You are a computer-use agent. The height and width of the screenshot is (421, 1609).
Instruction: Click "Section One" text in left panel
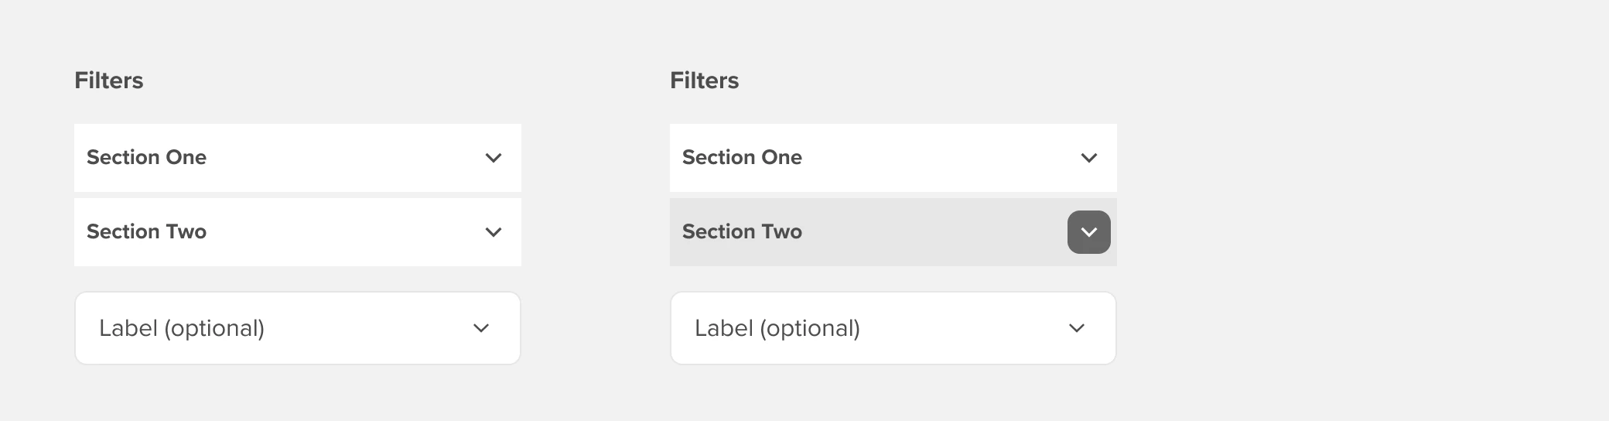(146, 157)
